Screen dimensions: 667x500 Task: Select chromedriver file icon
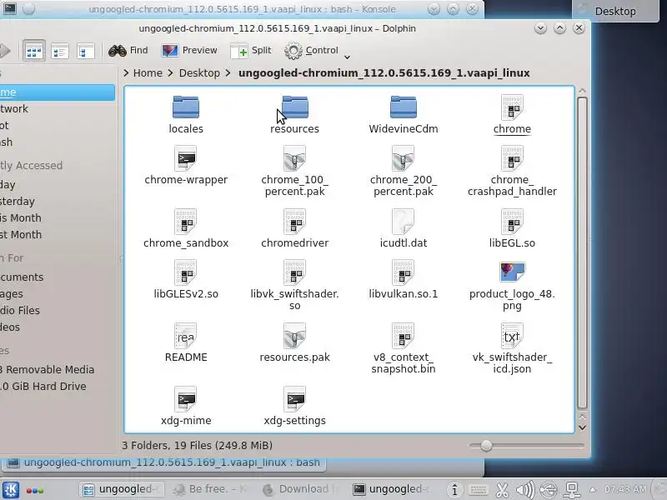pyautogui.click(x=295, y=222)
